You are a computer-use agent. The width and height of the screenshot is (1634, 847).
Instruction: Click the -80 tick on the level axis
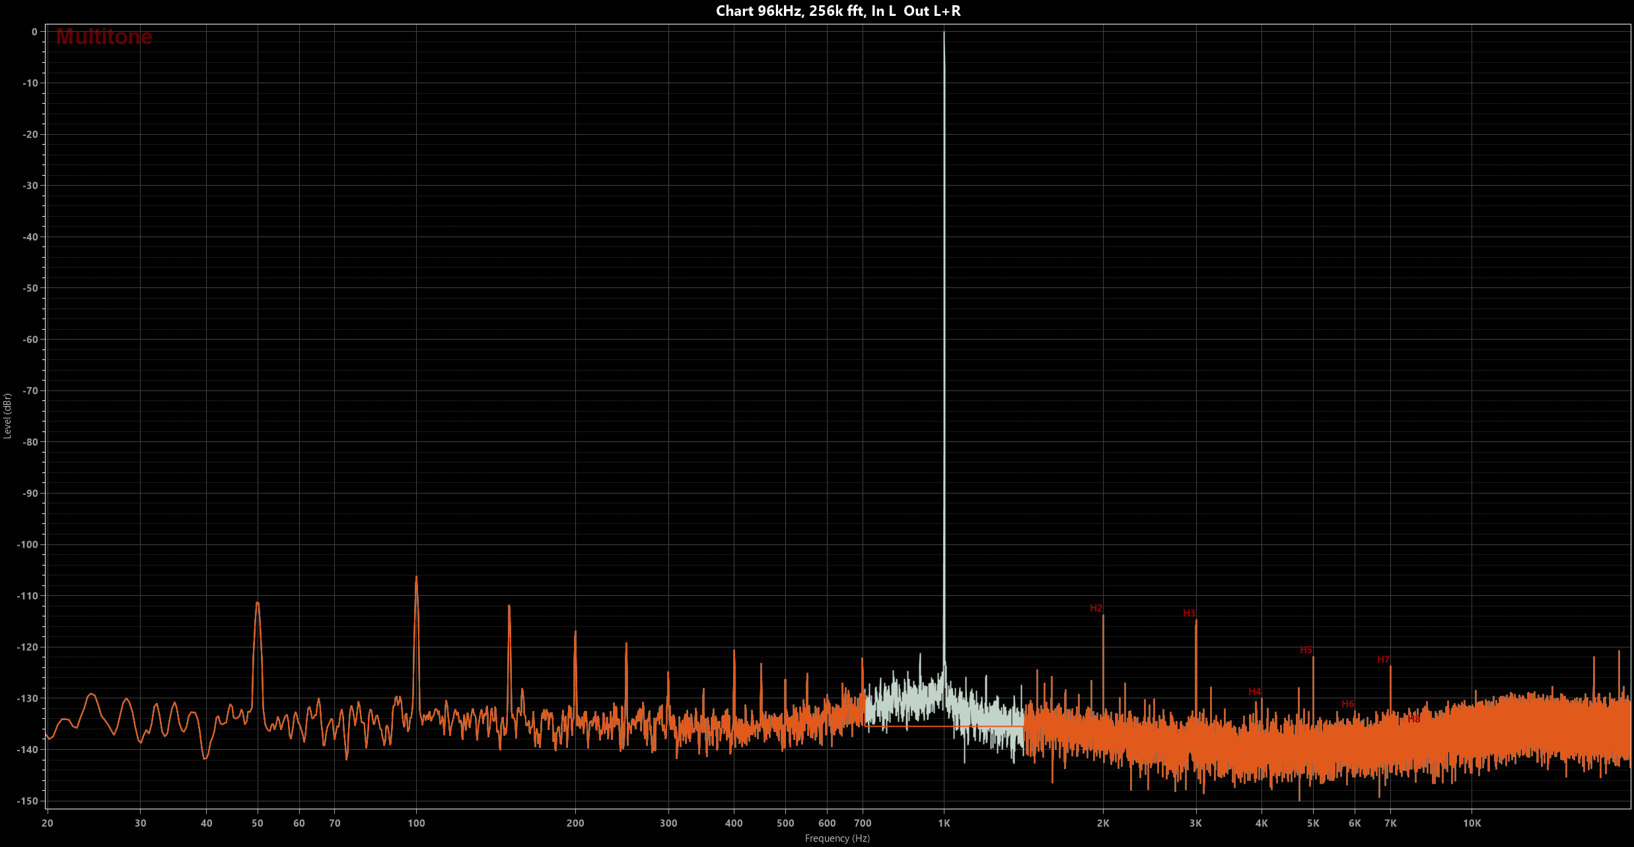30,442
